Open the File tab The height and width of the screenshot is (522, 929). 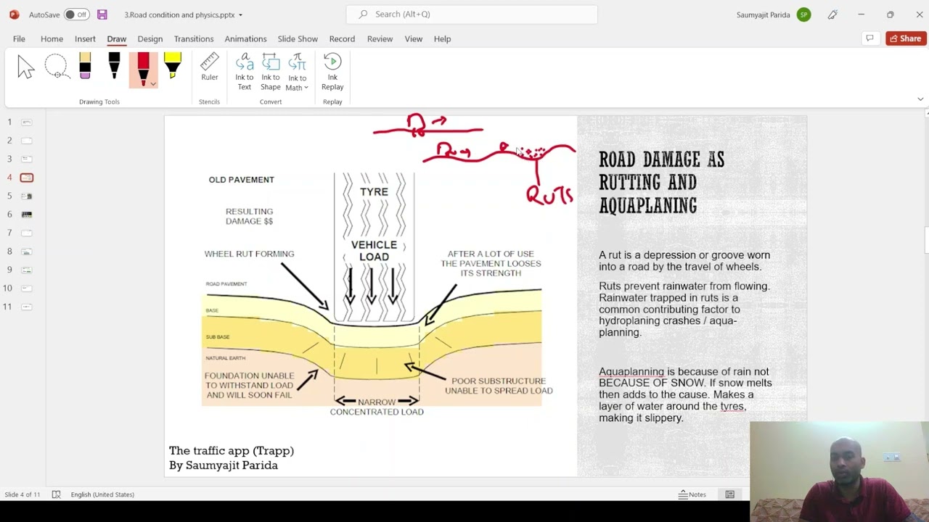19,38
